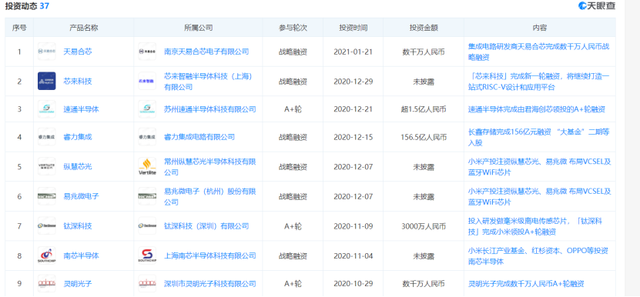Click the 所属公司 column header
640x297 pixels.
tap(198, 28)
